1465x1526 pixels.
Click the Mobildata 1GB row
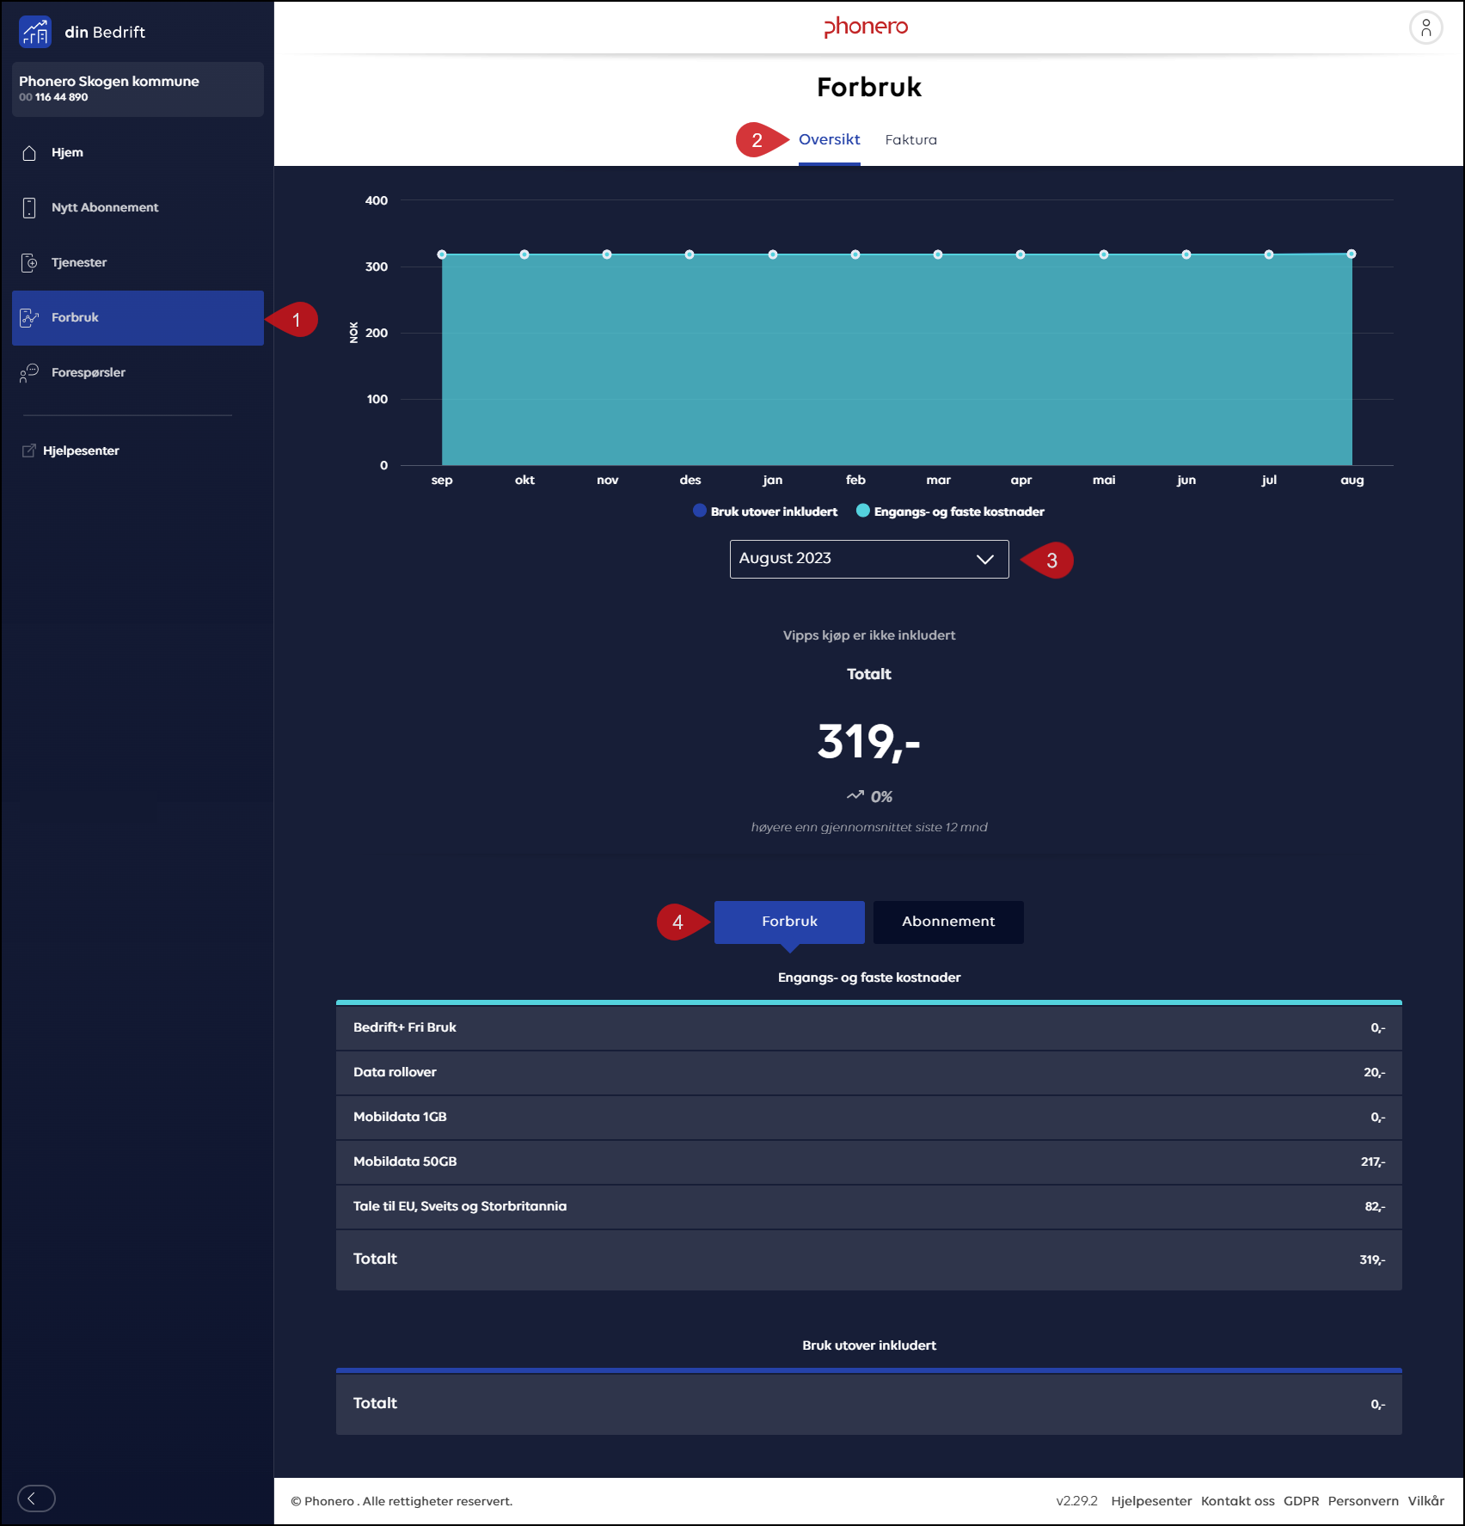click(x=869, y=1118)
